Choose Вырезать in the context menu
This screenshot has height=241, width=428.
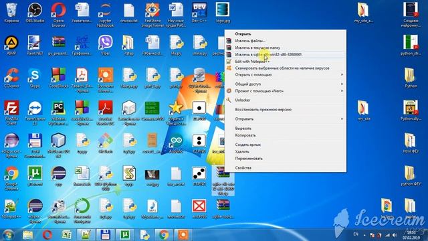pos(286,128)
